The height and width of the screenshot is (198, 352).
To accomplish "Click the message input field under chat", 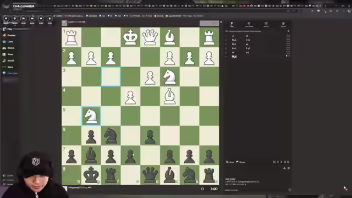I will point(256,190).
